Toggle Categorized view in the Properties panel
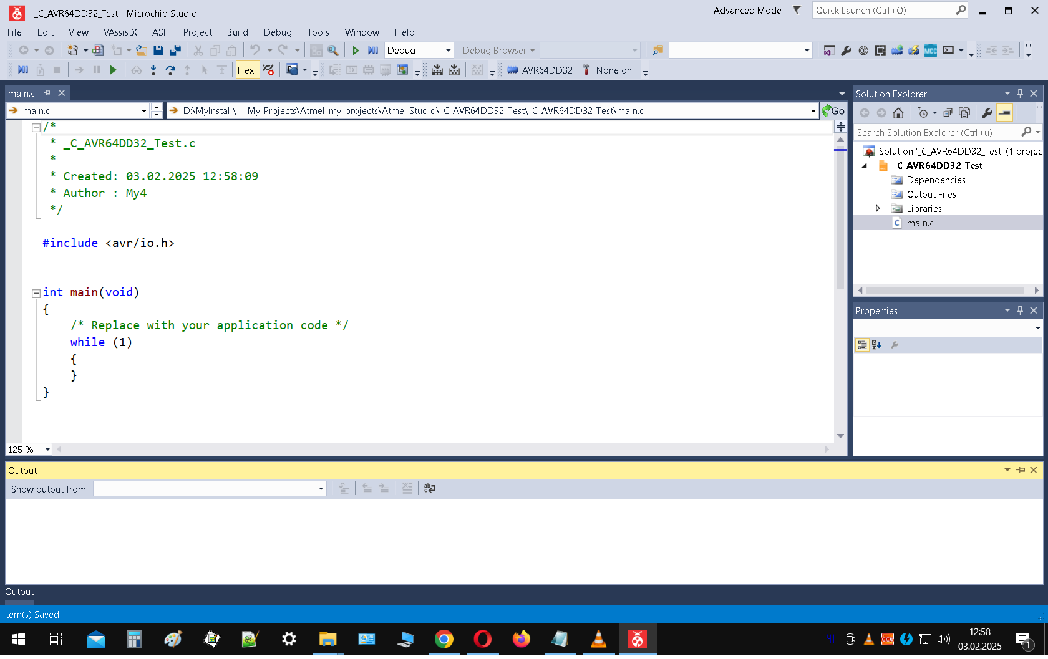Image resolution: width=1048 pixels, height=659 pixels. (862, 345)
